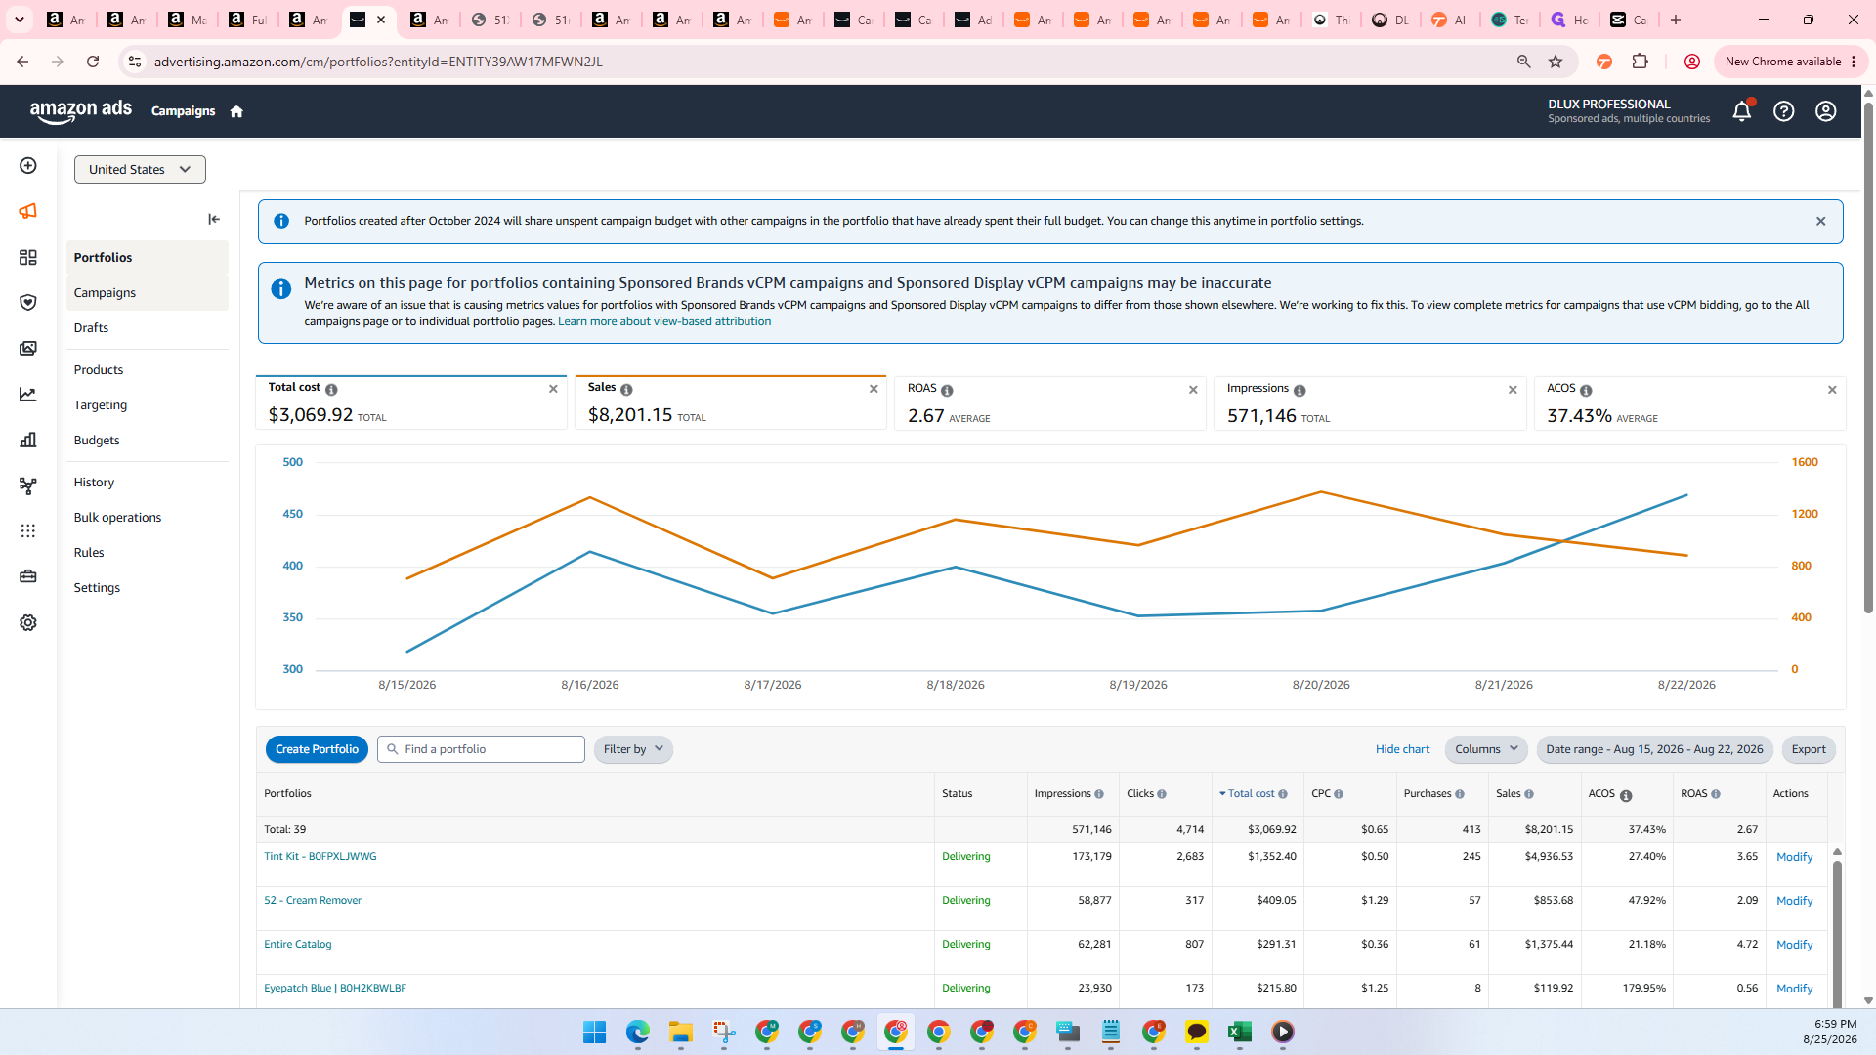Screen dimensions: 1876x1055
Task: Click the info icon in Purchases column header
Action: click(1460, 794)
